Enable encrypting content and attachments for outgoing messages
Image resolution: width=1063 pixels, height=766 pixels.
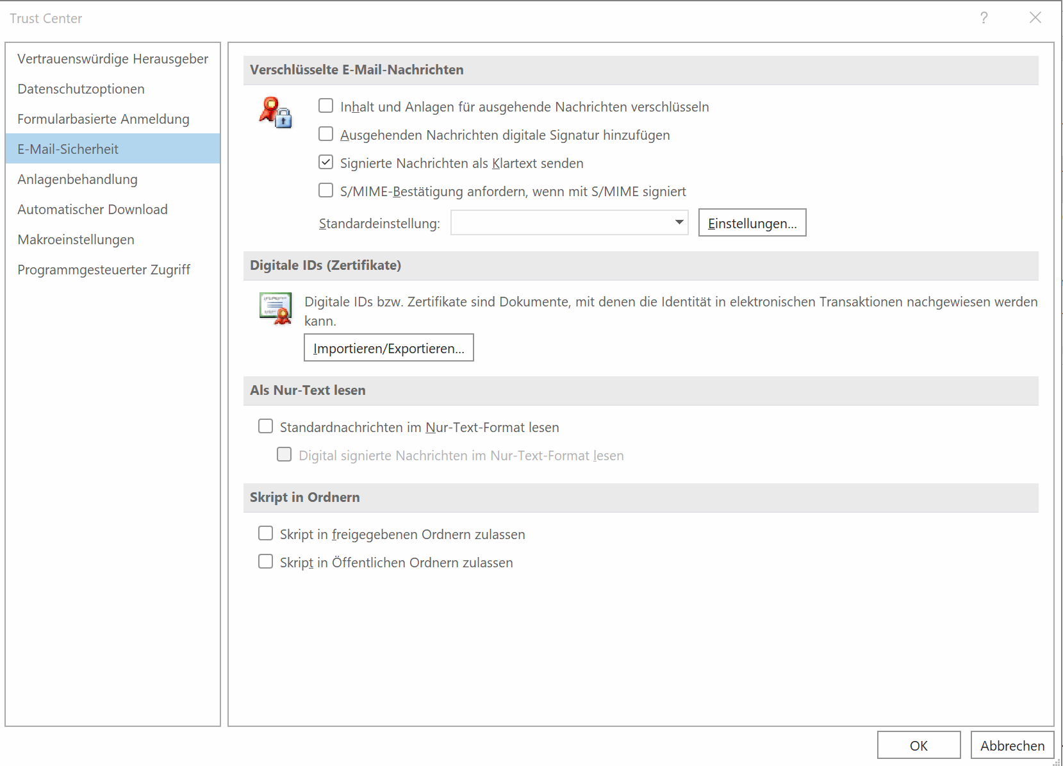pos(325,106)
